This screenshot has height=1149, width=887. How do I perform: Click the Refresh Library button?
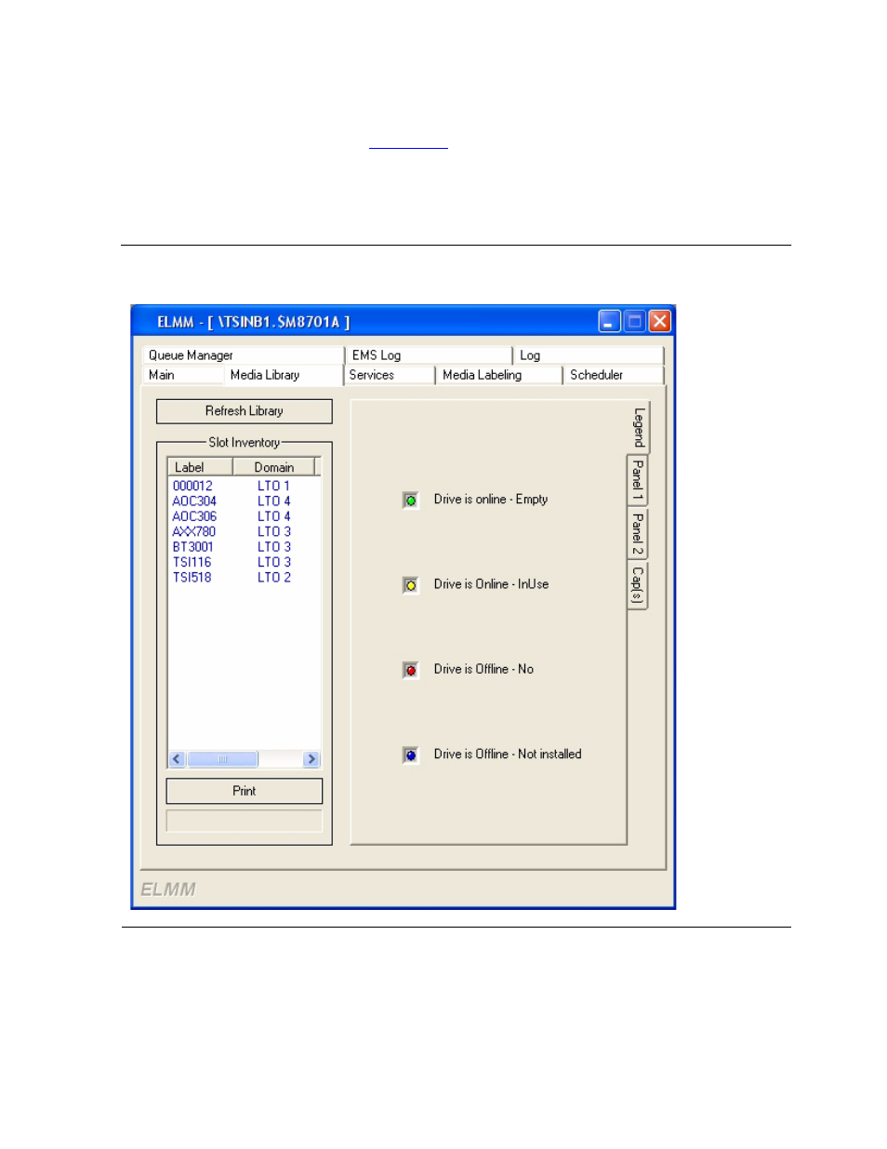pos(245,411)
